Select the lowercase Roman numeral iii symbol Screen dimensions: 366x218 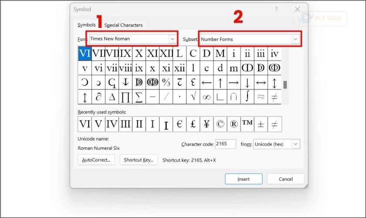(x=261, y=54)
